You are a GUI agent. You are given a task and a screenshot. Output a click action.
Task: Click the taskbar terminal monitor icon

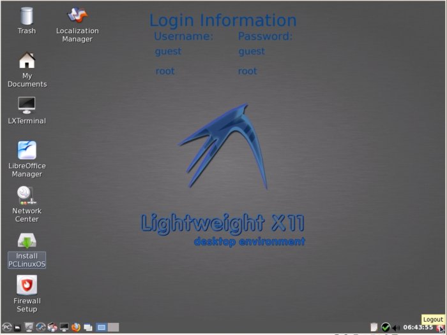tap(64, 327)
